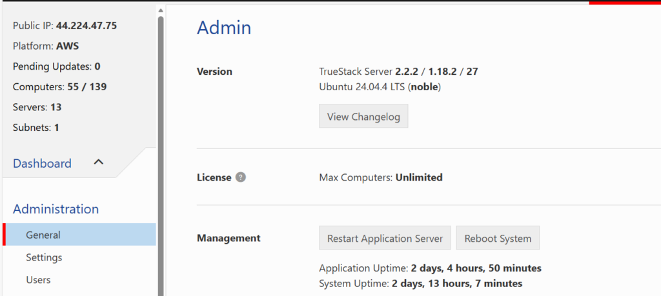Click the Servers count in sidebar
661x296 pixels.
point(56,107)
